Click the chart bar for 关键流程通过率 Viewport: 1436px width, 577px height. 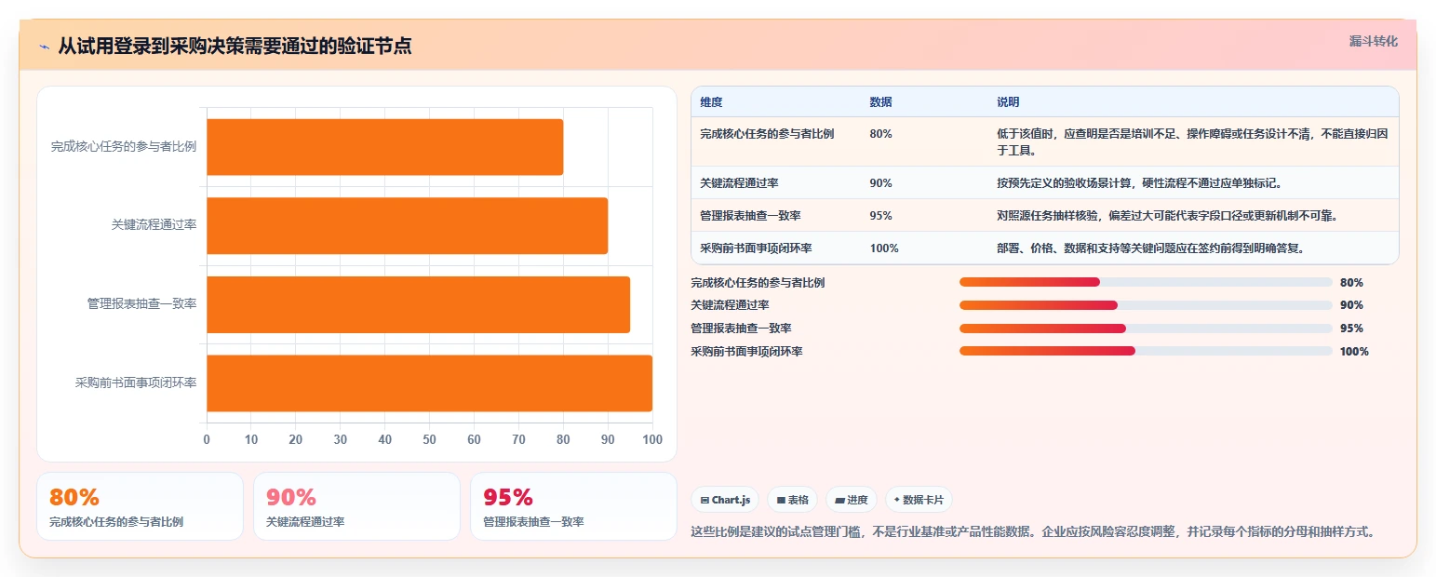[x=407, y=225]
